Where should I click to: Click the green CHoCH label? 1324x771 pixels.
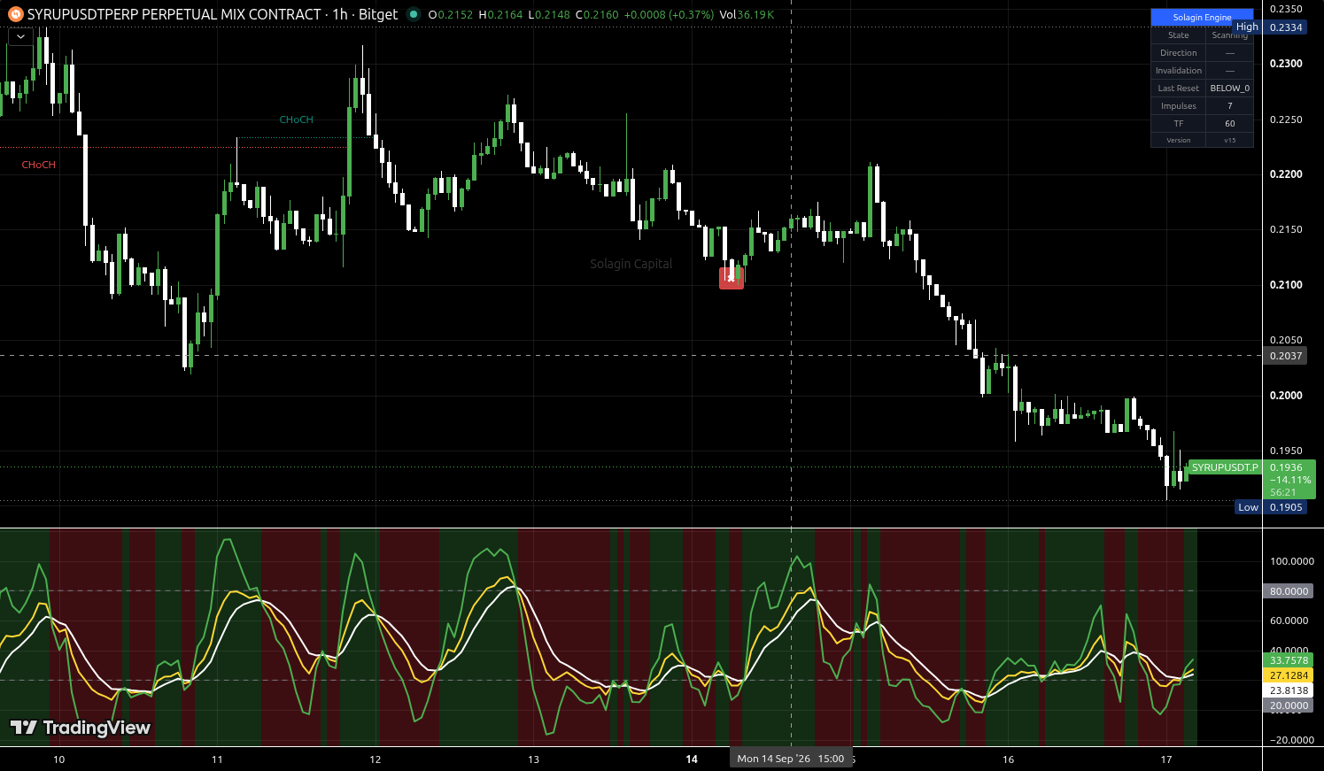(x=297, y=120)
